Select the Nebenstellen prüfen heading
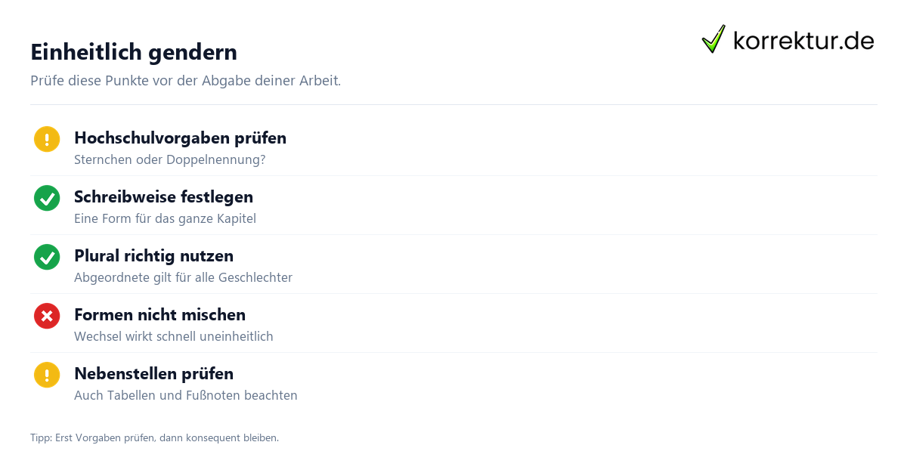 click(x=153, y=374)
